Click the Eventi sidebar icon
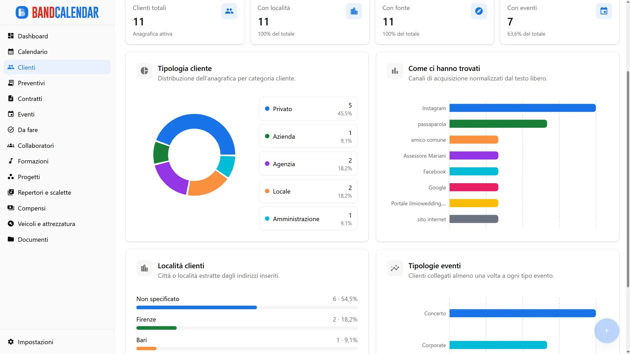The image size is (630, 354). [11, 114]
